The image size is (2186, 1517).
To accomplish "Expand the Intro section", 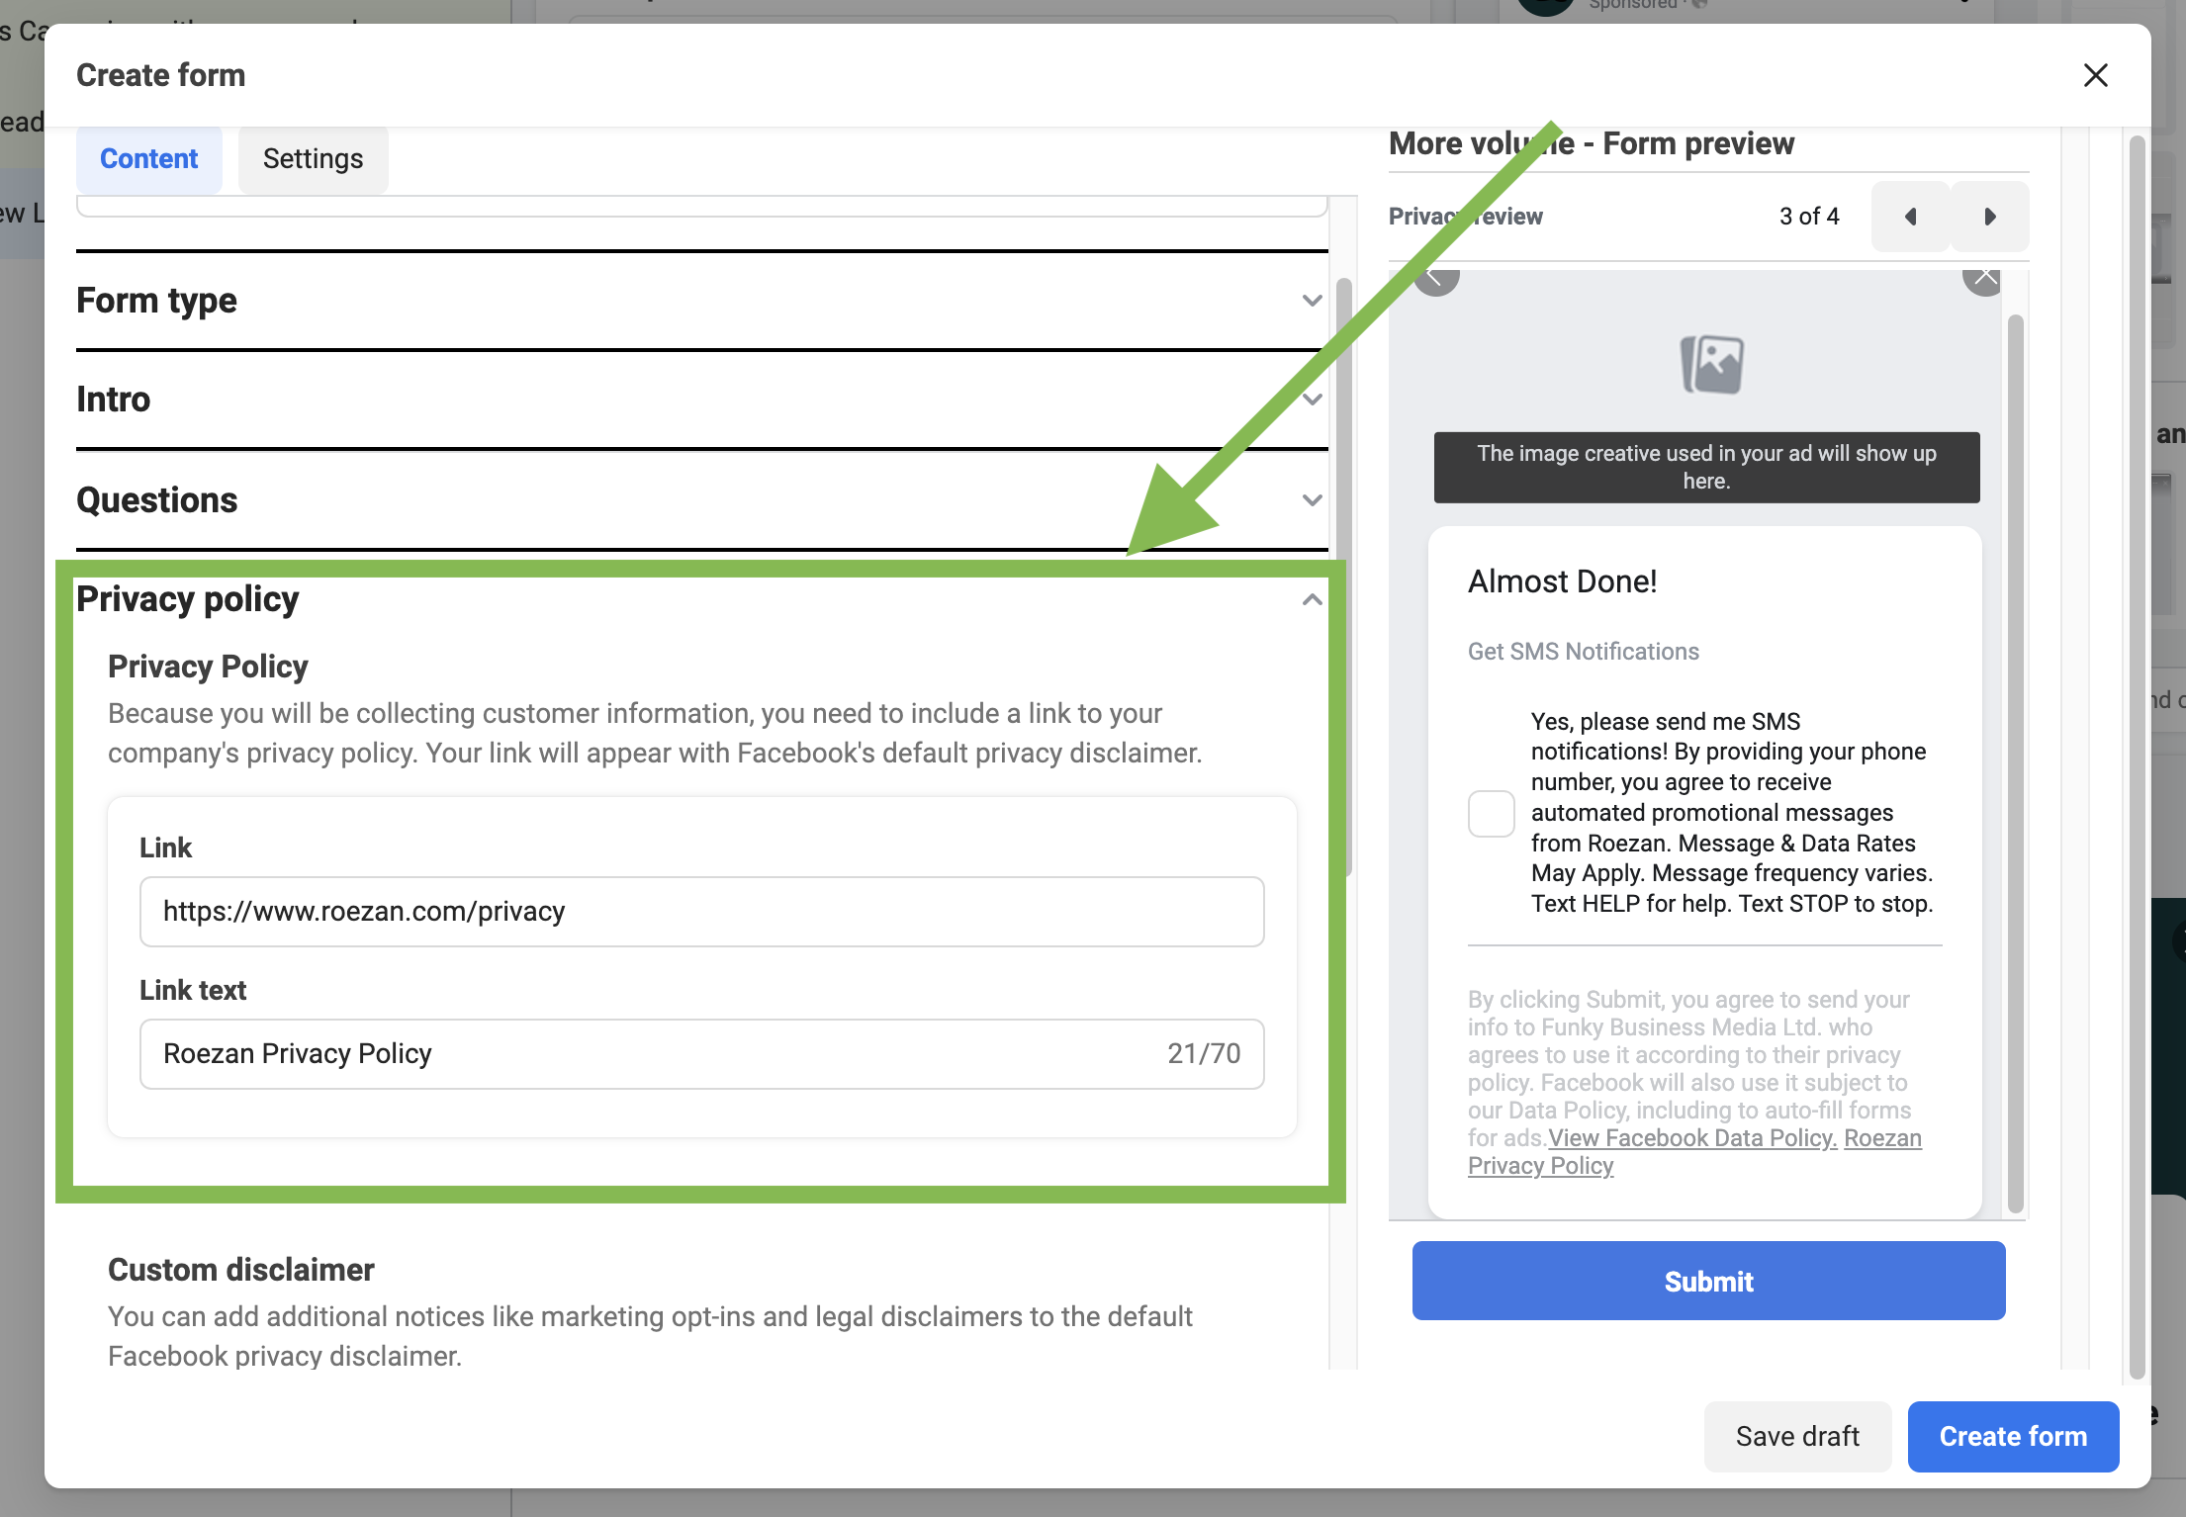I will (1312, 400).
